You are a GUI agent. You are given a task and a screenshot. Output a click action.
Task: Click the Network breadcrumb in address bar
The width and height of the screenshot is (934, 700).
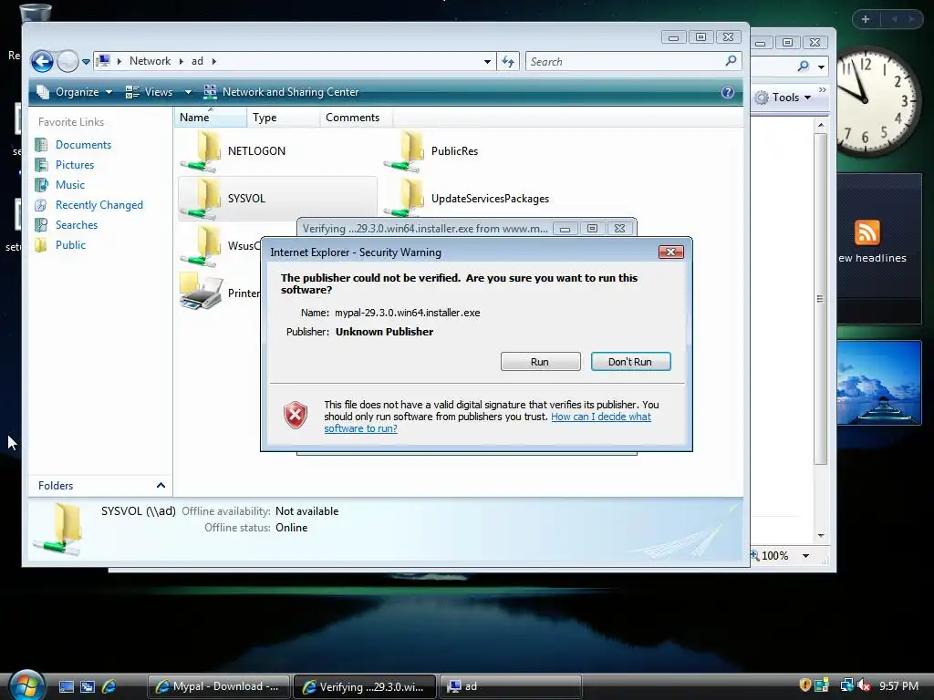coord(150,61)
